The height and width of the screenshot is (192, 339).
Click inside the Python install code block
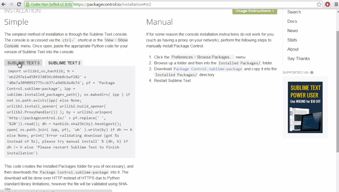point(70,112)
